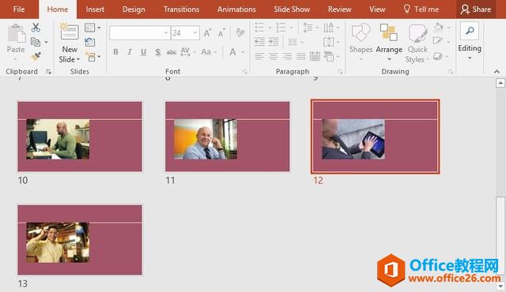Toggle Bold formatting
Screen dimensions: 506x292
115,52
